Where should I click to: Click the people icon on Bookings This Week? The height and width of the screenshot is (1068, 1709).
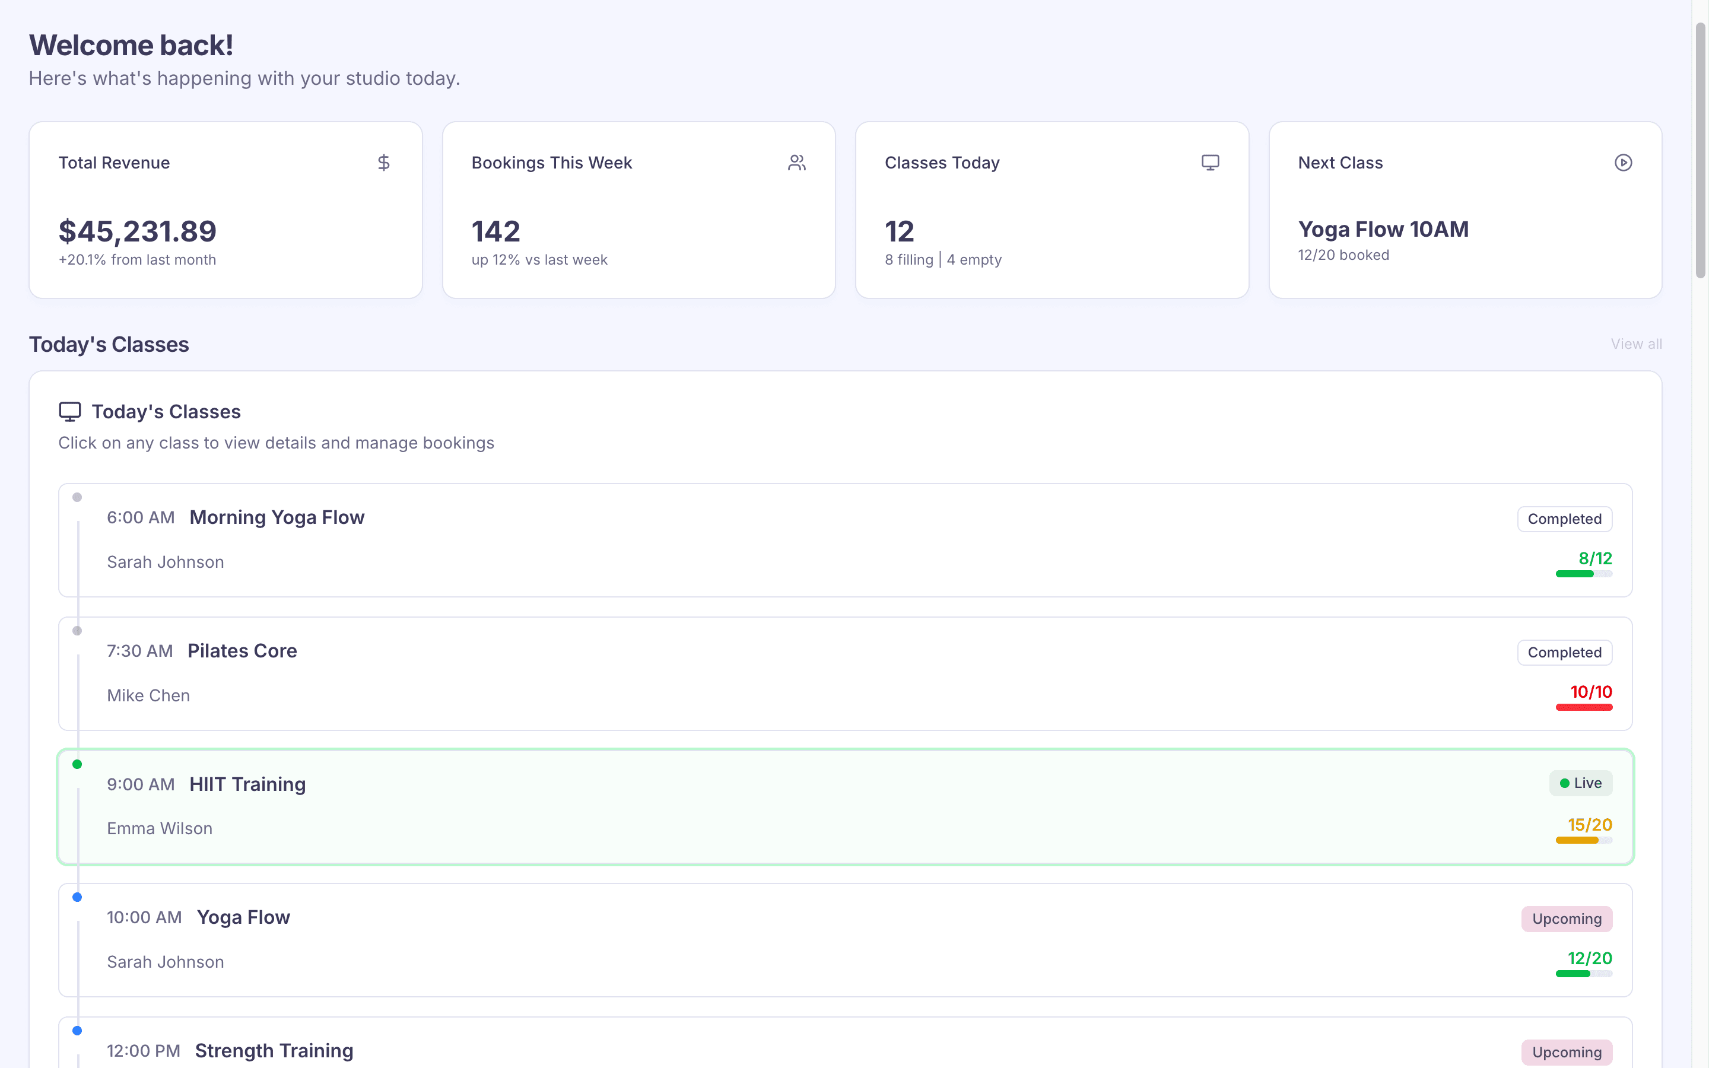pyautogui.click(x=796, y=163)
